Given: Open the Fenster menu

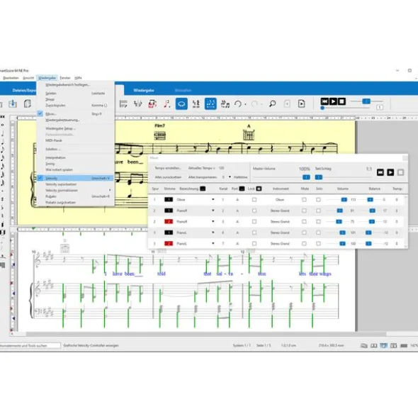Looking at the screenshot, I should coord(65,78).
